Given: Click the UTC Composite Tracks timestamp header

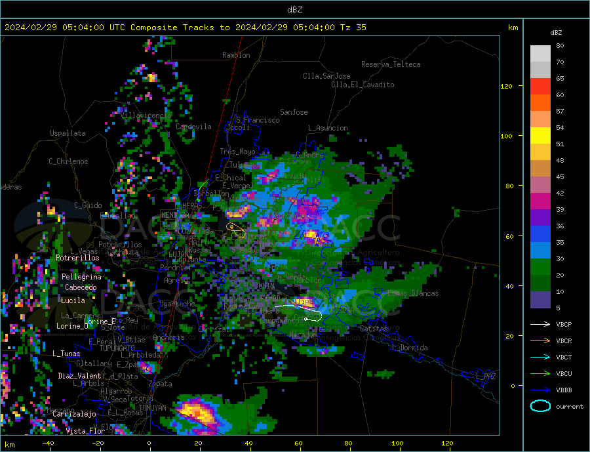Looking at the screenshot, I should point(185,28).
